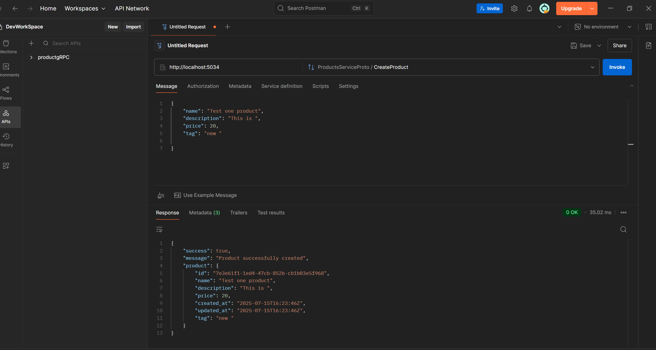The width and height of the screenshot is (656, 350).
Task: Expand the method selector dropdown arrow
Action: tap(593, 67)
